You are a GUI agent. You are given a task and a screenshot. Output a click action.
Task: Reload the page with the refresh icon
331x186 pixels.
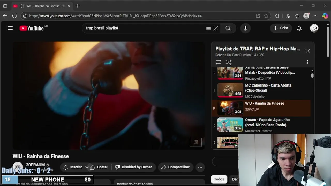click(14, 16)
